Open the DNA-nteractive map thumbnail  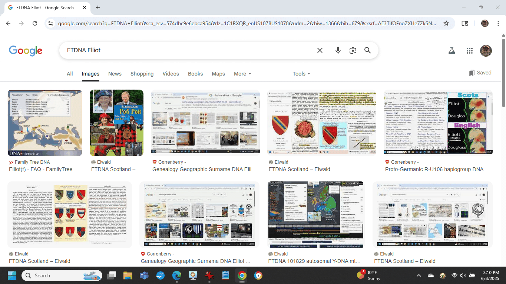click(45, 123)
